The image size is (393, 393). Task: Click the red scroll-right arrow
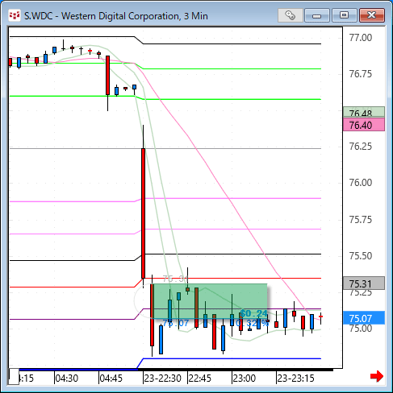(x=377, y=376)
